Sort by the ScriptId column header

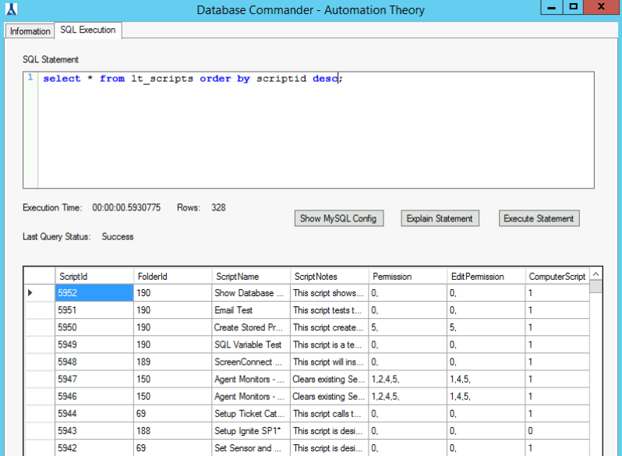tap(94, 276)
